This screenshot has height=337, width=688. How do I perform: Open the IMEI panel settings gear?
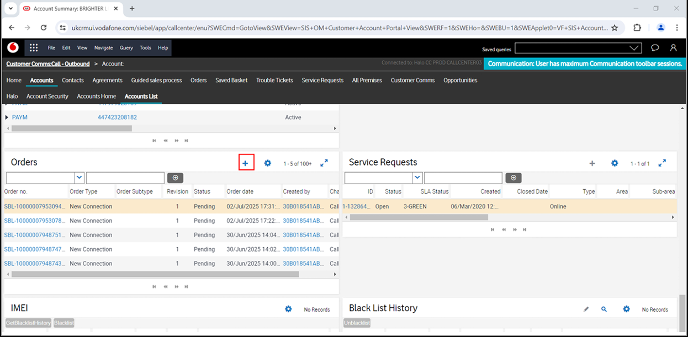coord(288,309)
